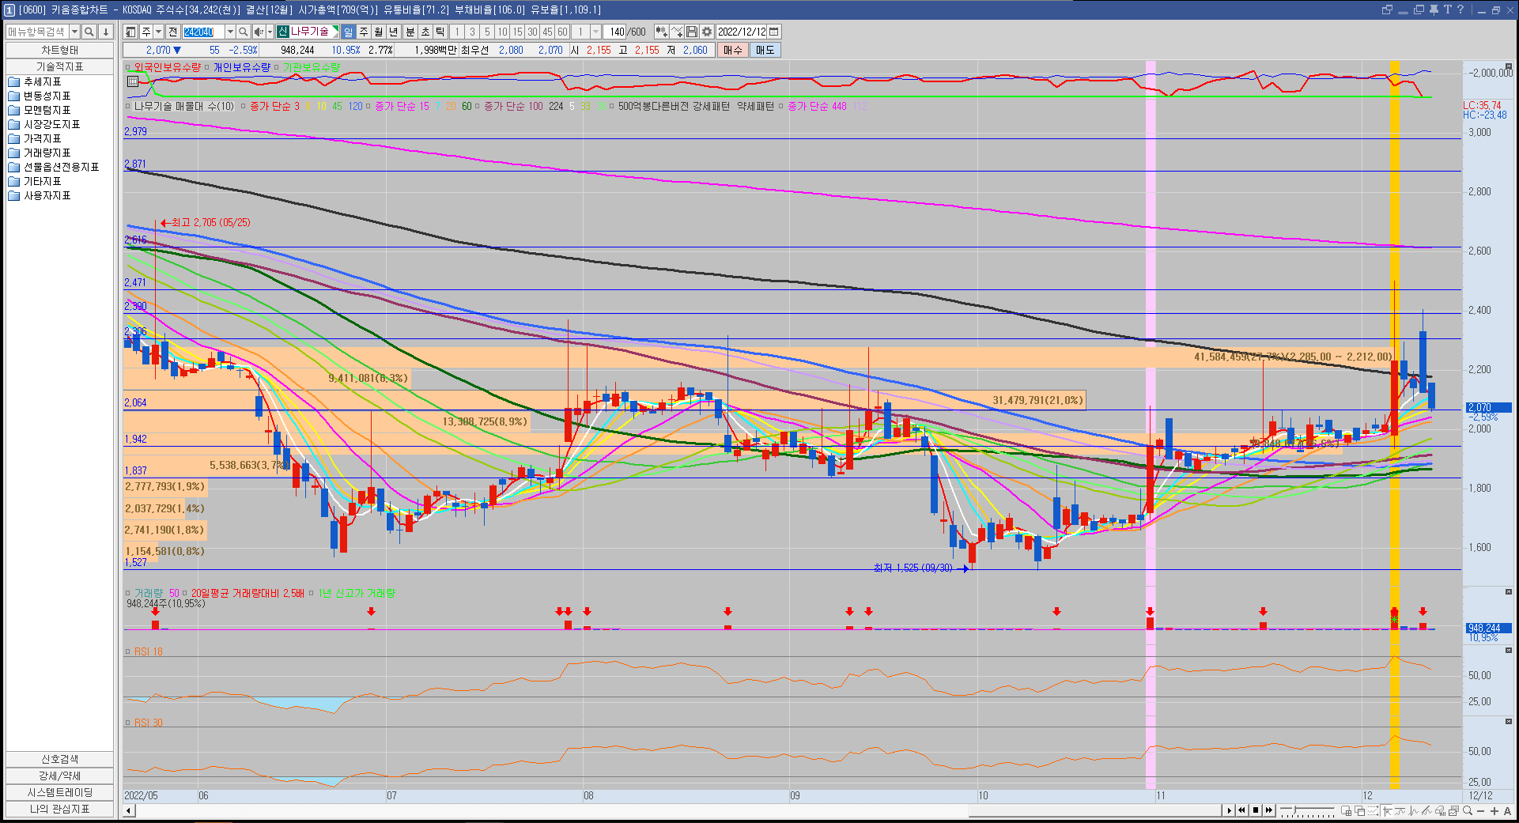Select the daily (일) period toggle
Viewport: 1519px width, 823px height.
click(348, 32)
